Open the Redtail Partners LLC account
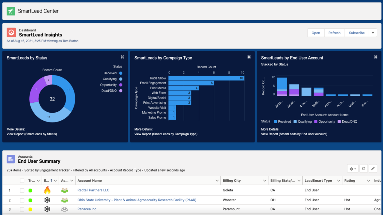This screenshot has width=383, height=215. (93, 190)
